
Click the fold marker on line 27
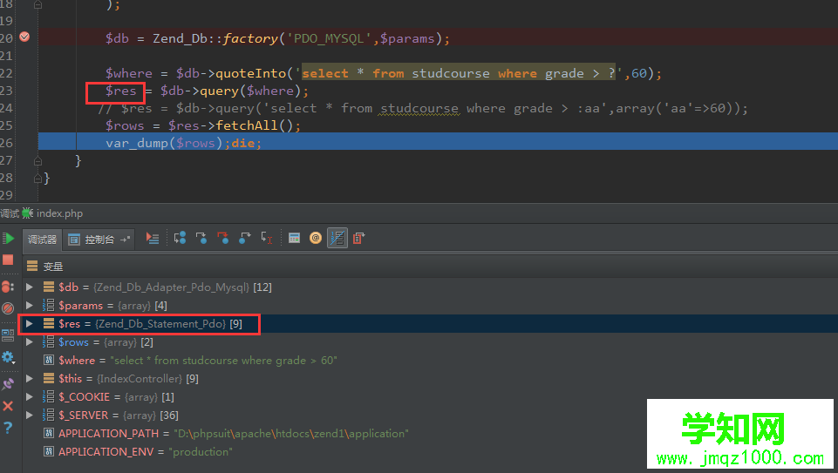pyautogui.click(x=37, y=160)
